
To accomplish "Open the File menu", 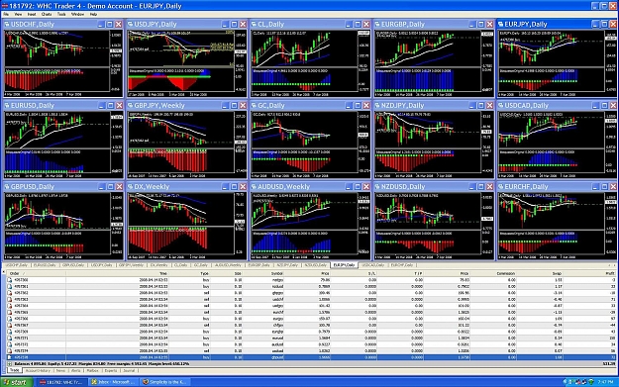I will 6,14.
